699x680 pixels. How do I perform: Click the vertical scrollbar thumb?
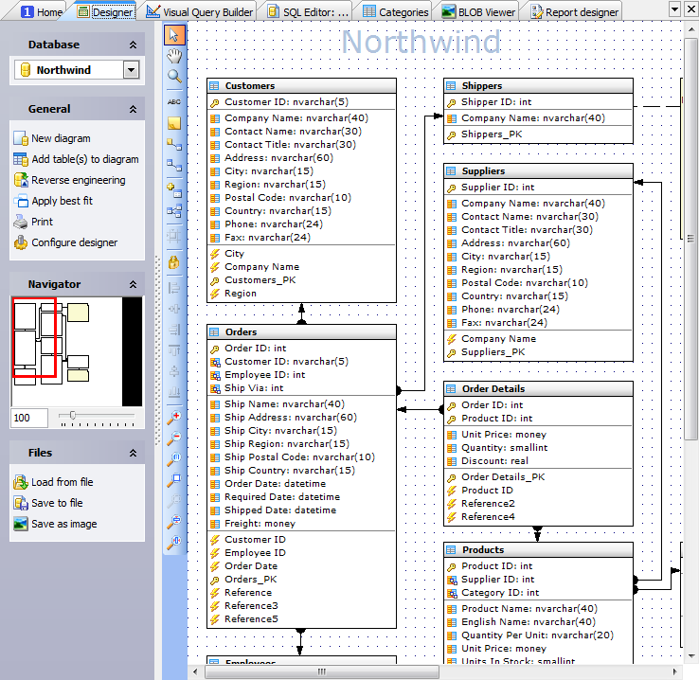pyautogui.click(x=690, y=240)
